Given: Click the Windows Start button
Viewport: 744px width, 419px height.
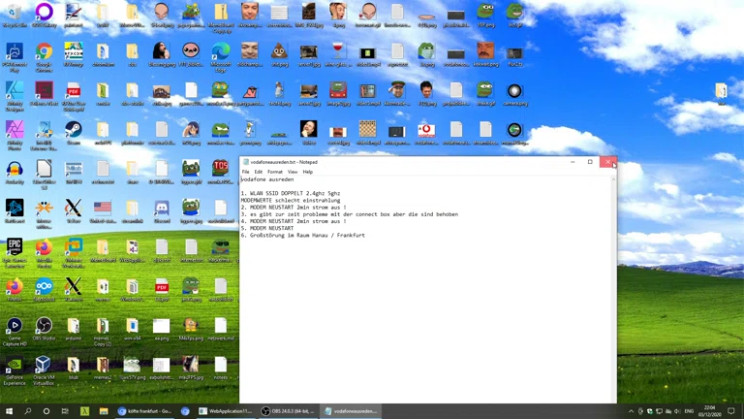Looking at the screenshot, I should [x=9, y=411].
